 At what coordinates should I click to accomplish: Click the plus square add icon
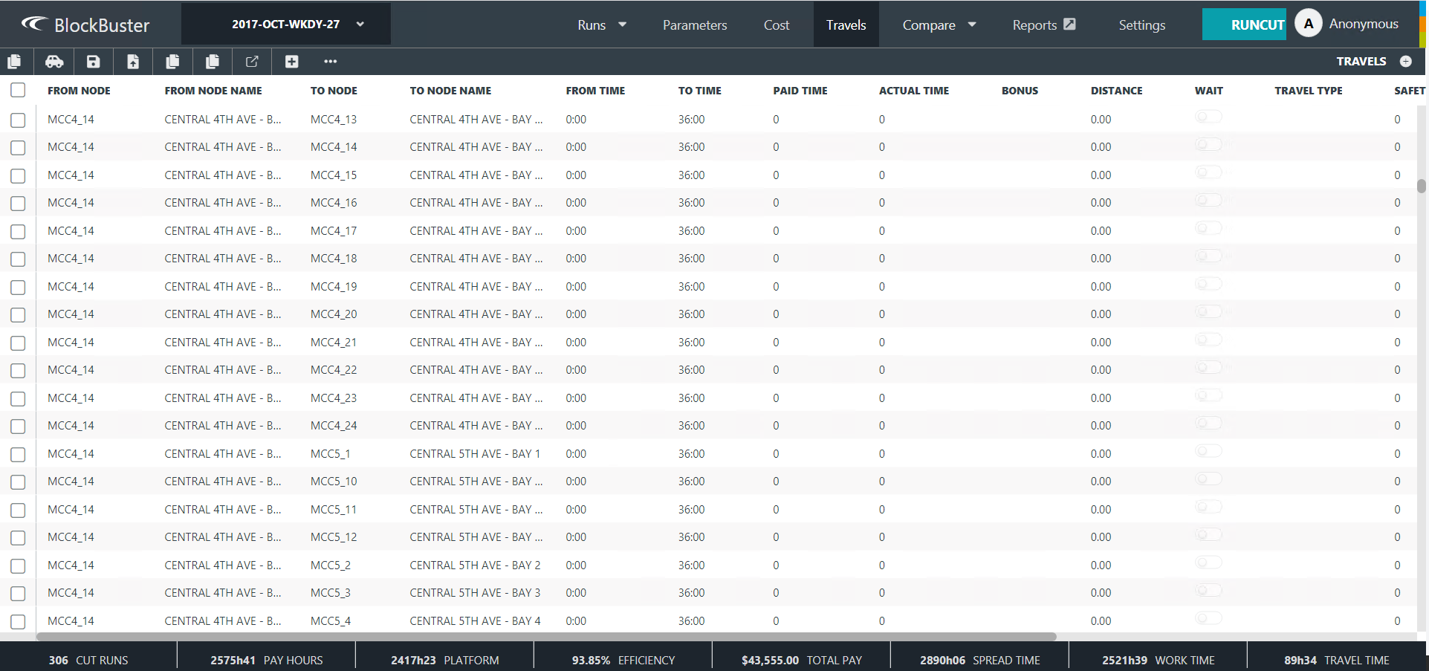click(291, 62)
